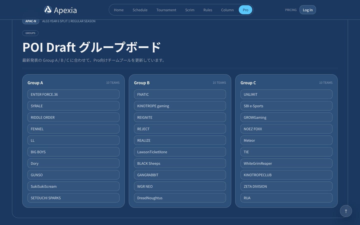Select the SBI e-Sports row
This screenshot has width=360, height=225.
(x=286, y=106)
